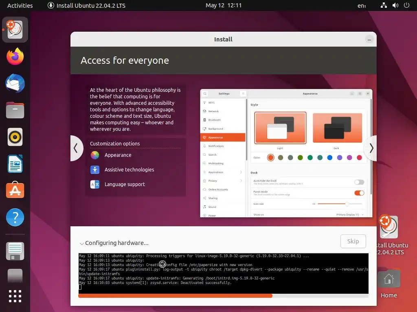Screen dimensions: 417x312
Task: Click the 'Access for everyone' heading
Action: [125, 61]
